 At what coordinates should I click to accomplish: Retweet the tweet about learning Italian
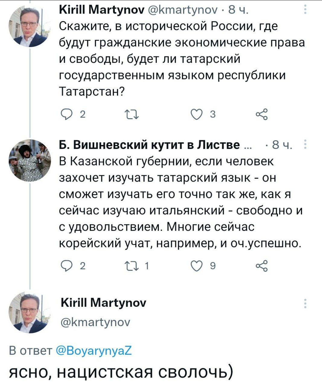point(132,266)
